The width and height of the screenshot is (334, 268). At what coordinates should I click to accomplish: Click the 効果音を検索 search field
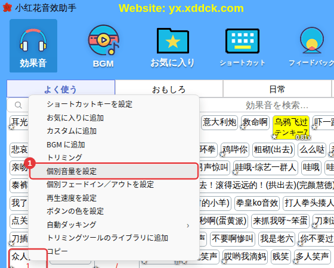277,105
